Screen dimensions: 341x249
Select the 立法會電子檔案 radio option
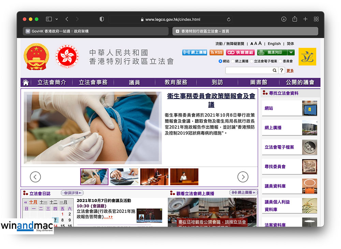252,61
